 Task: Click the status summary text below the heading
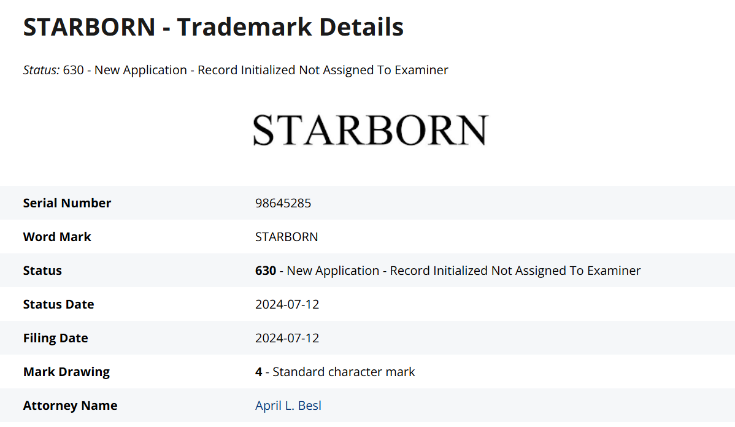(256, 70)
